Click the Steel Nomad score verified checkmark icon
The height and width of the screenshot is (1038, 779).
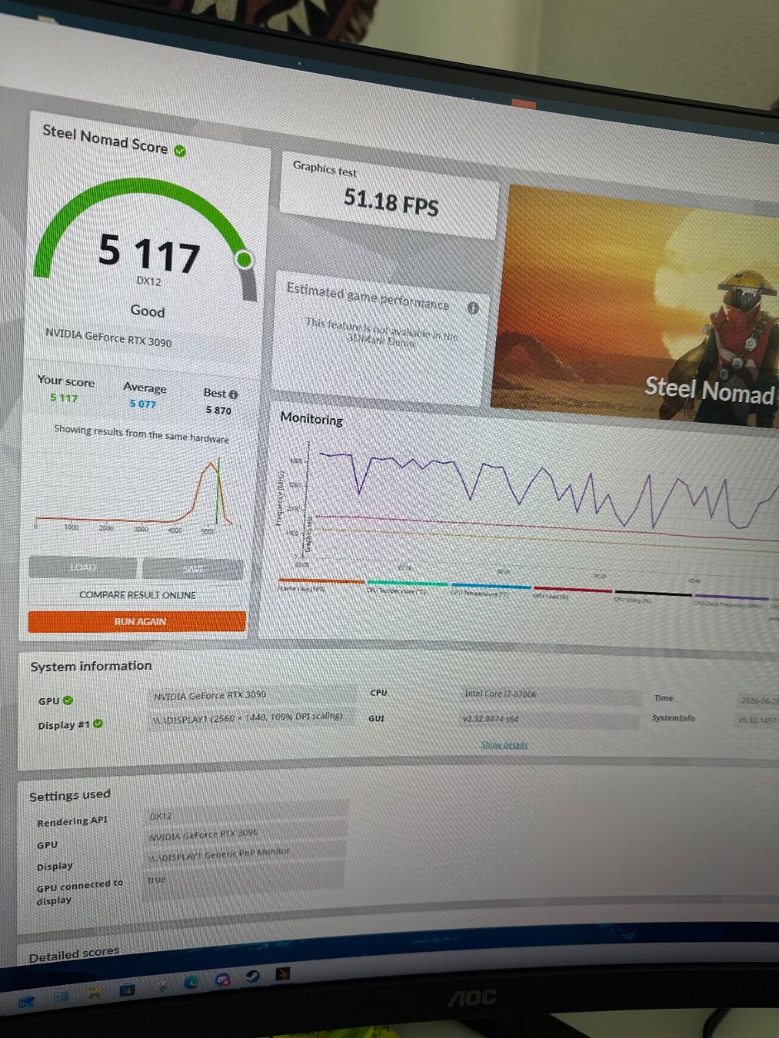point(180,151)
